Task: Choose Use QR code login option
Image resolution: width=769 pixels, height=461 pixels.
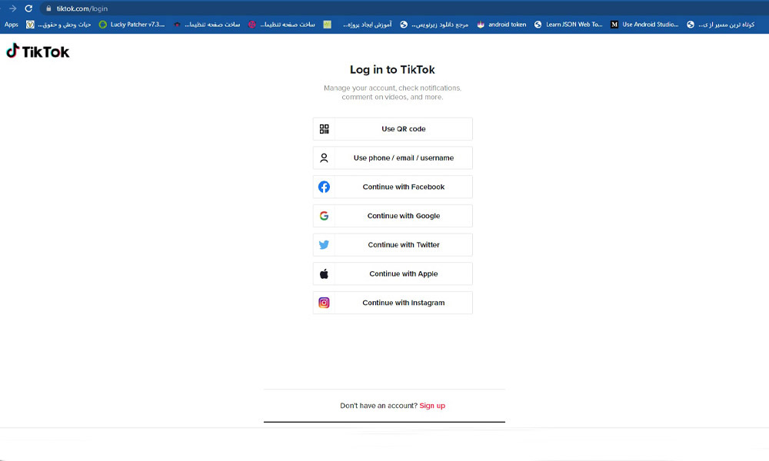Action: pyautogui.click(x=403, y=129)
